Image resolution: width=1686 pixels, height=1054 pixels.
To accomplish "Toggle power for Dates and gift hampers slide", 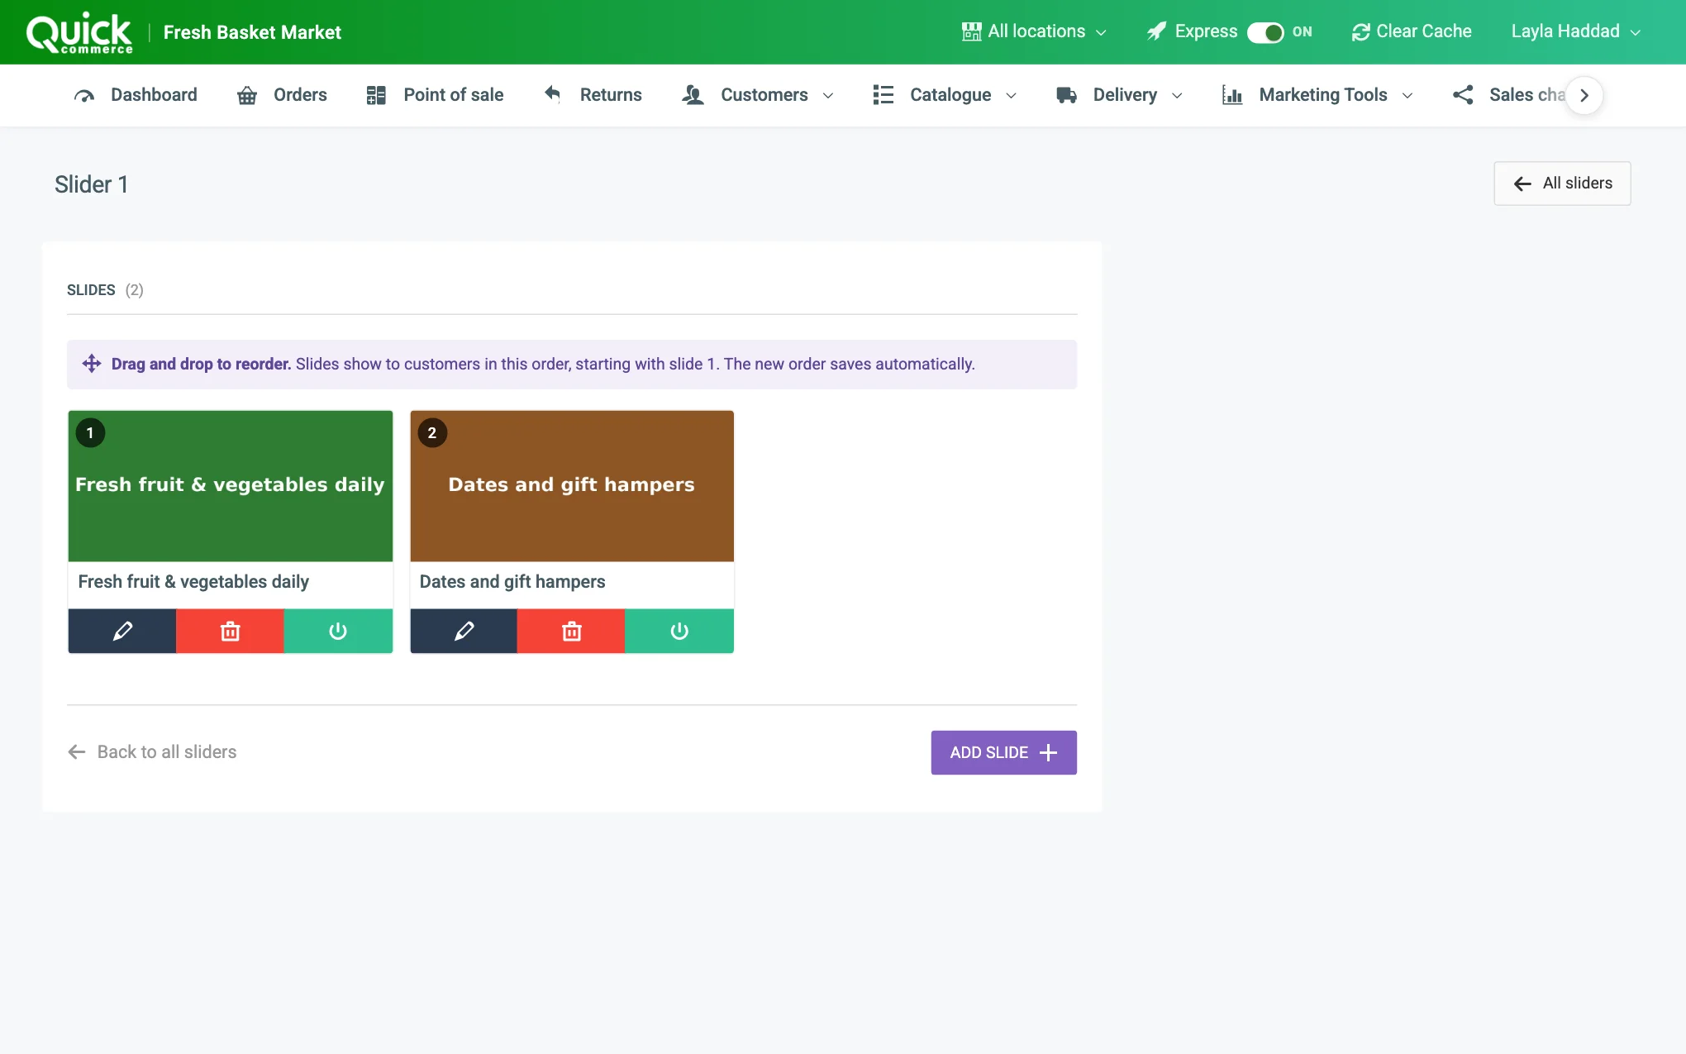I will point(679,631).
